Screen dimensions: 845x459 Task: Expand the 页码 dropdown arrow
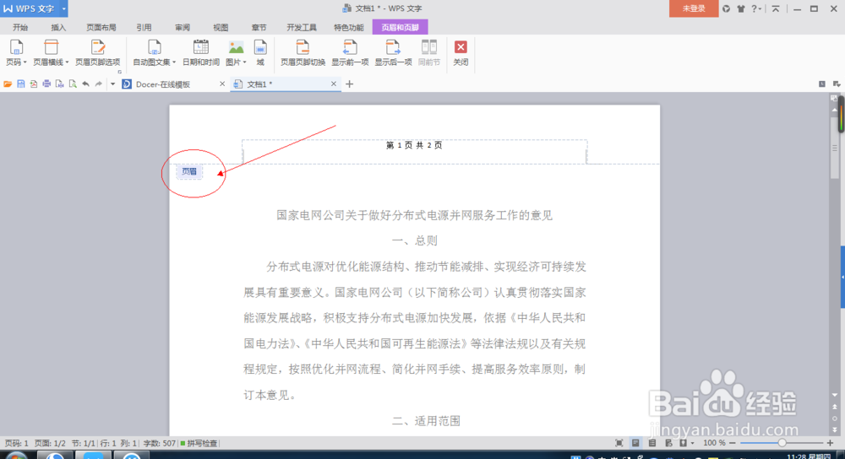pos(25,62)
